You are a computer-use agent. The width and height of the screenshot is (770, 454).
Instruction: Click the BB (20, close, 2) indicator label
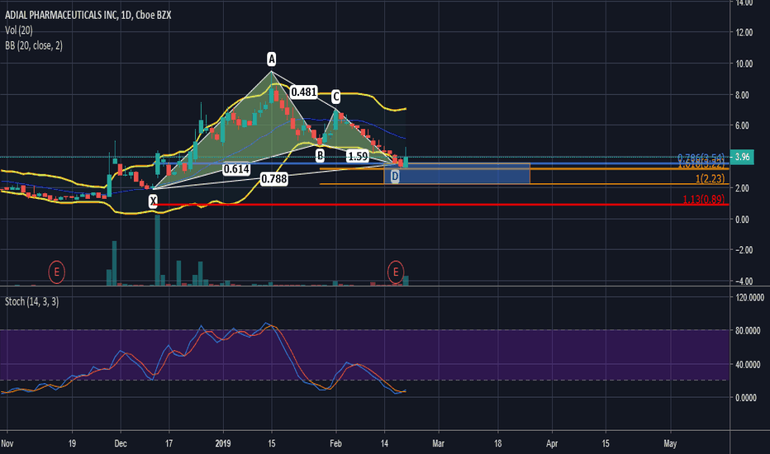pos(33,45)
